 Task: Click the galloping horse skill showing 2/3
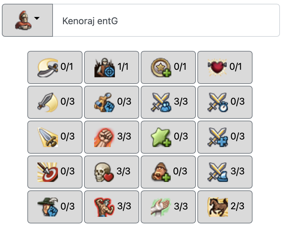(225, 207)
